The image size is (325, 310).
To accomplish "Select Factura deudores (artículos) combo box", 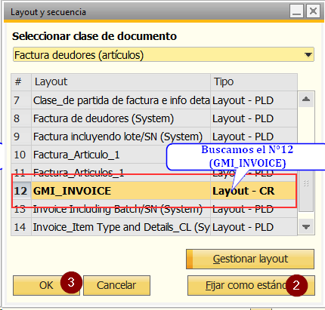I will click(x=163, y=54).
